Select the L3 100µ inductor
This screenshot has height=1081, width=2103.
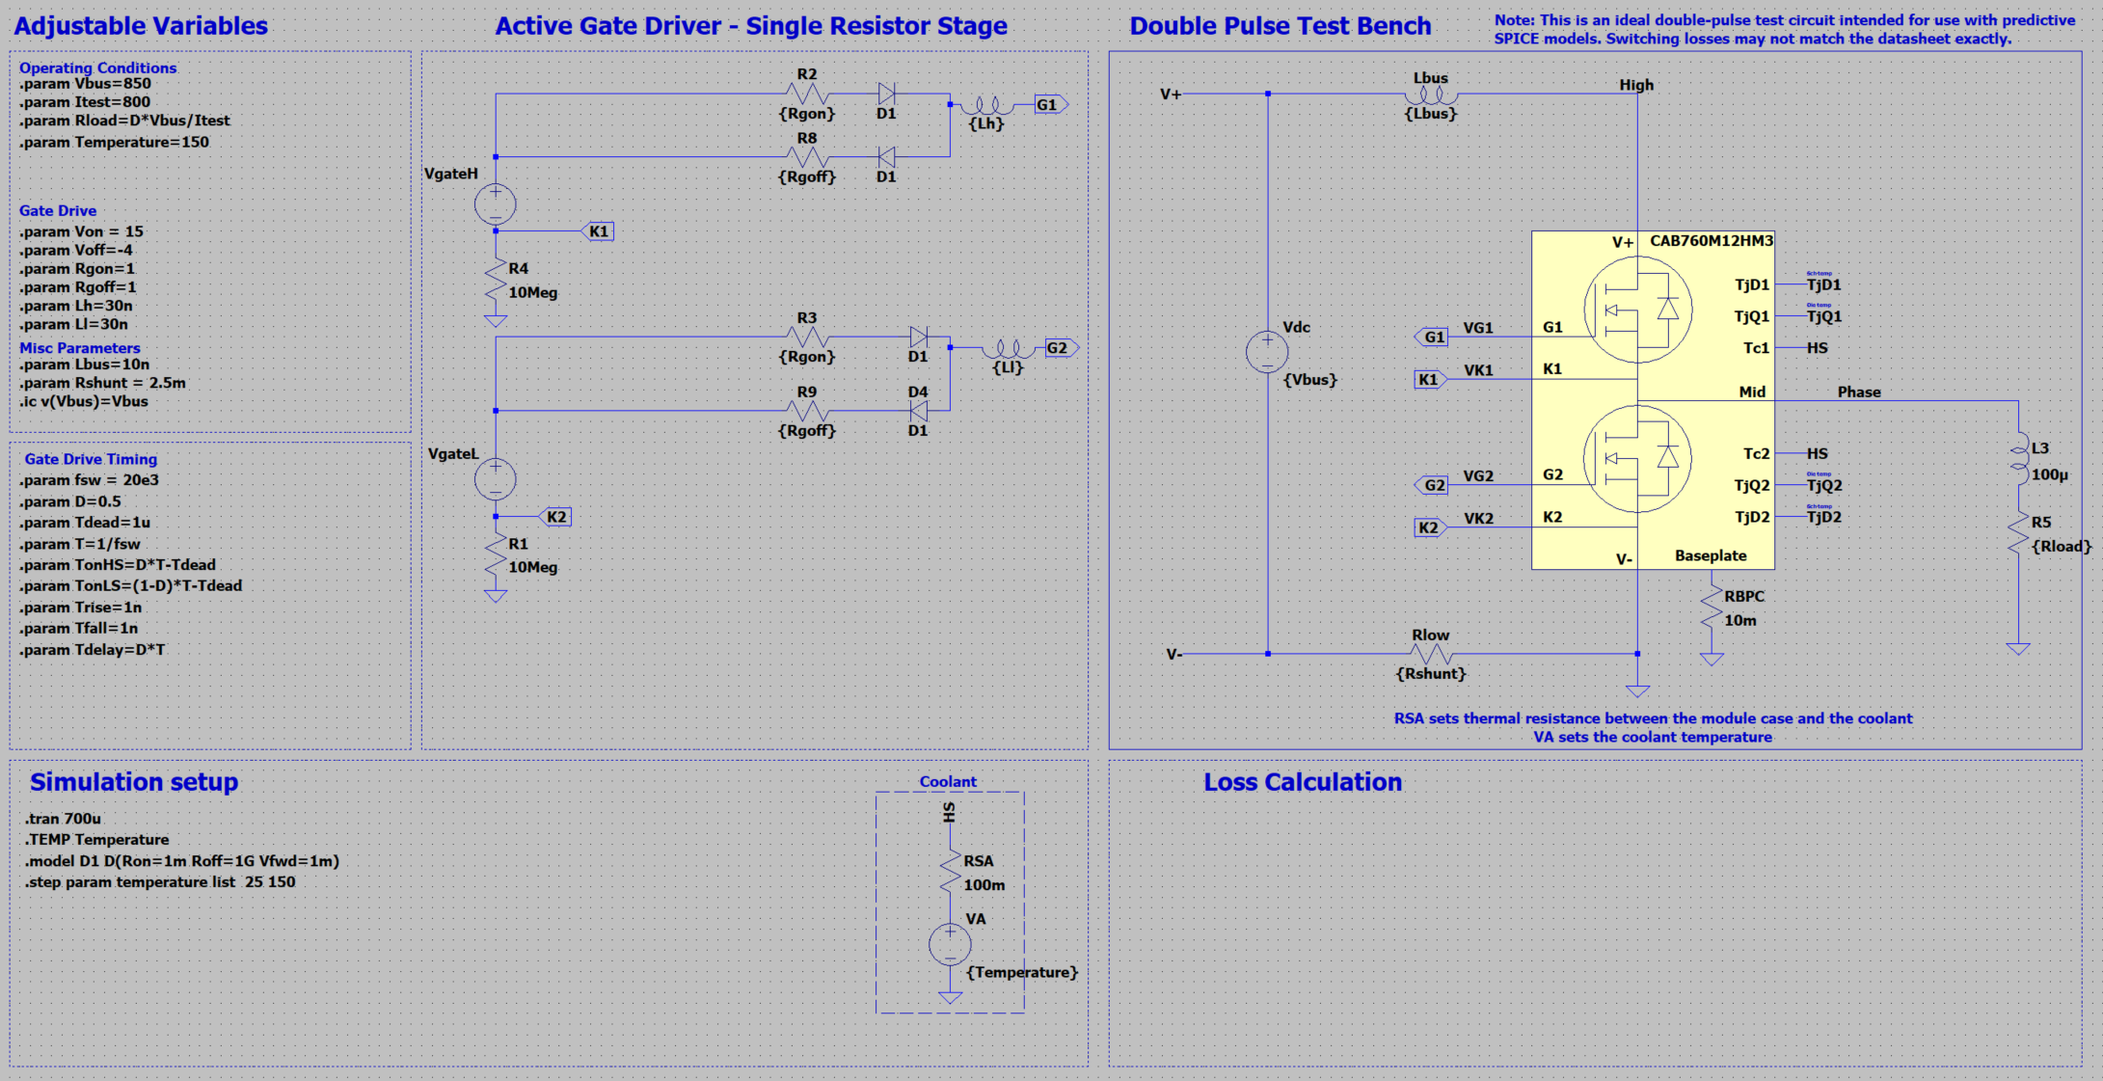coord(2019,460)
